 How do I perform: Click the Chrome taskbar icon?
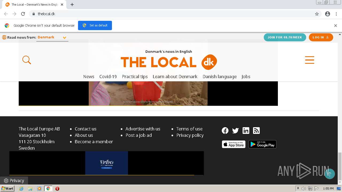[x=48, y=189]
